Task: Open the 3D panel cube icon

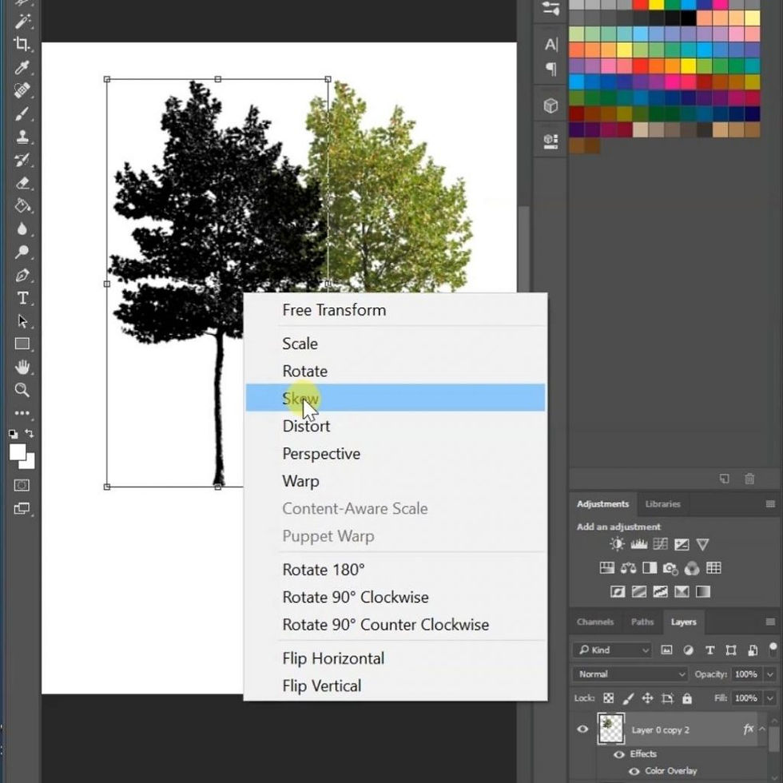Action: pyautogui.click(x=550, y=105)
